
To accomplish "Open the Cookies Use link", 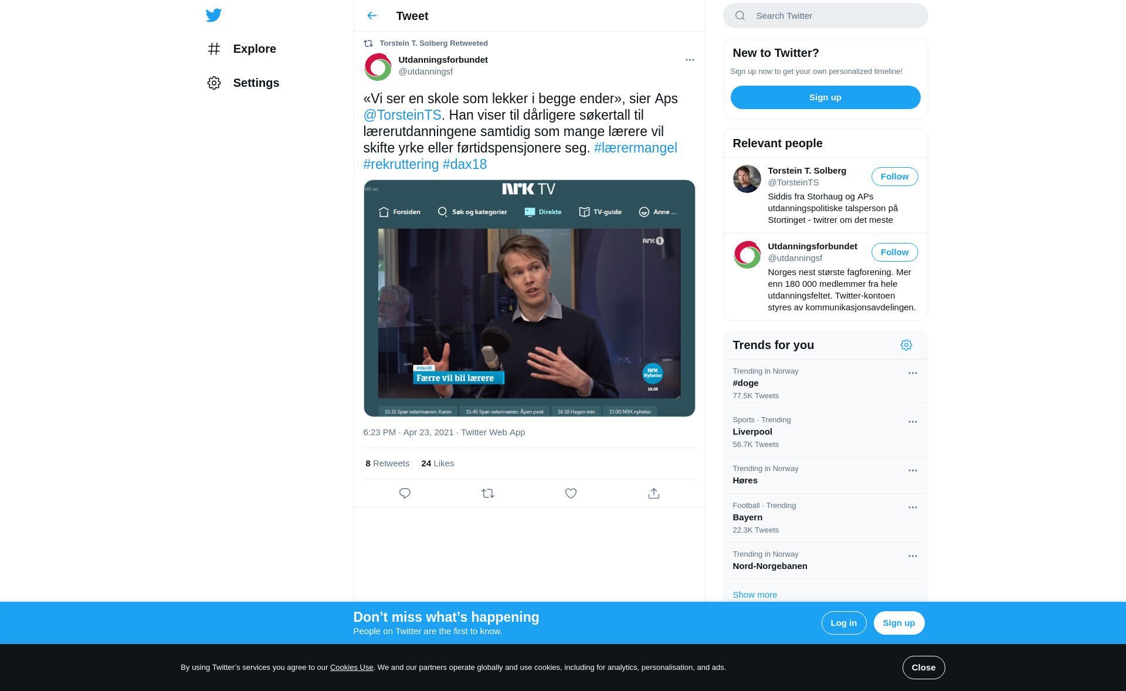I will [351, 668].
